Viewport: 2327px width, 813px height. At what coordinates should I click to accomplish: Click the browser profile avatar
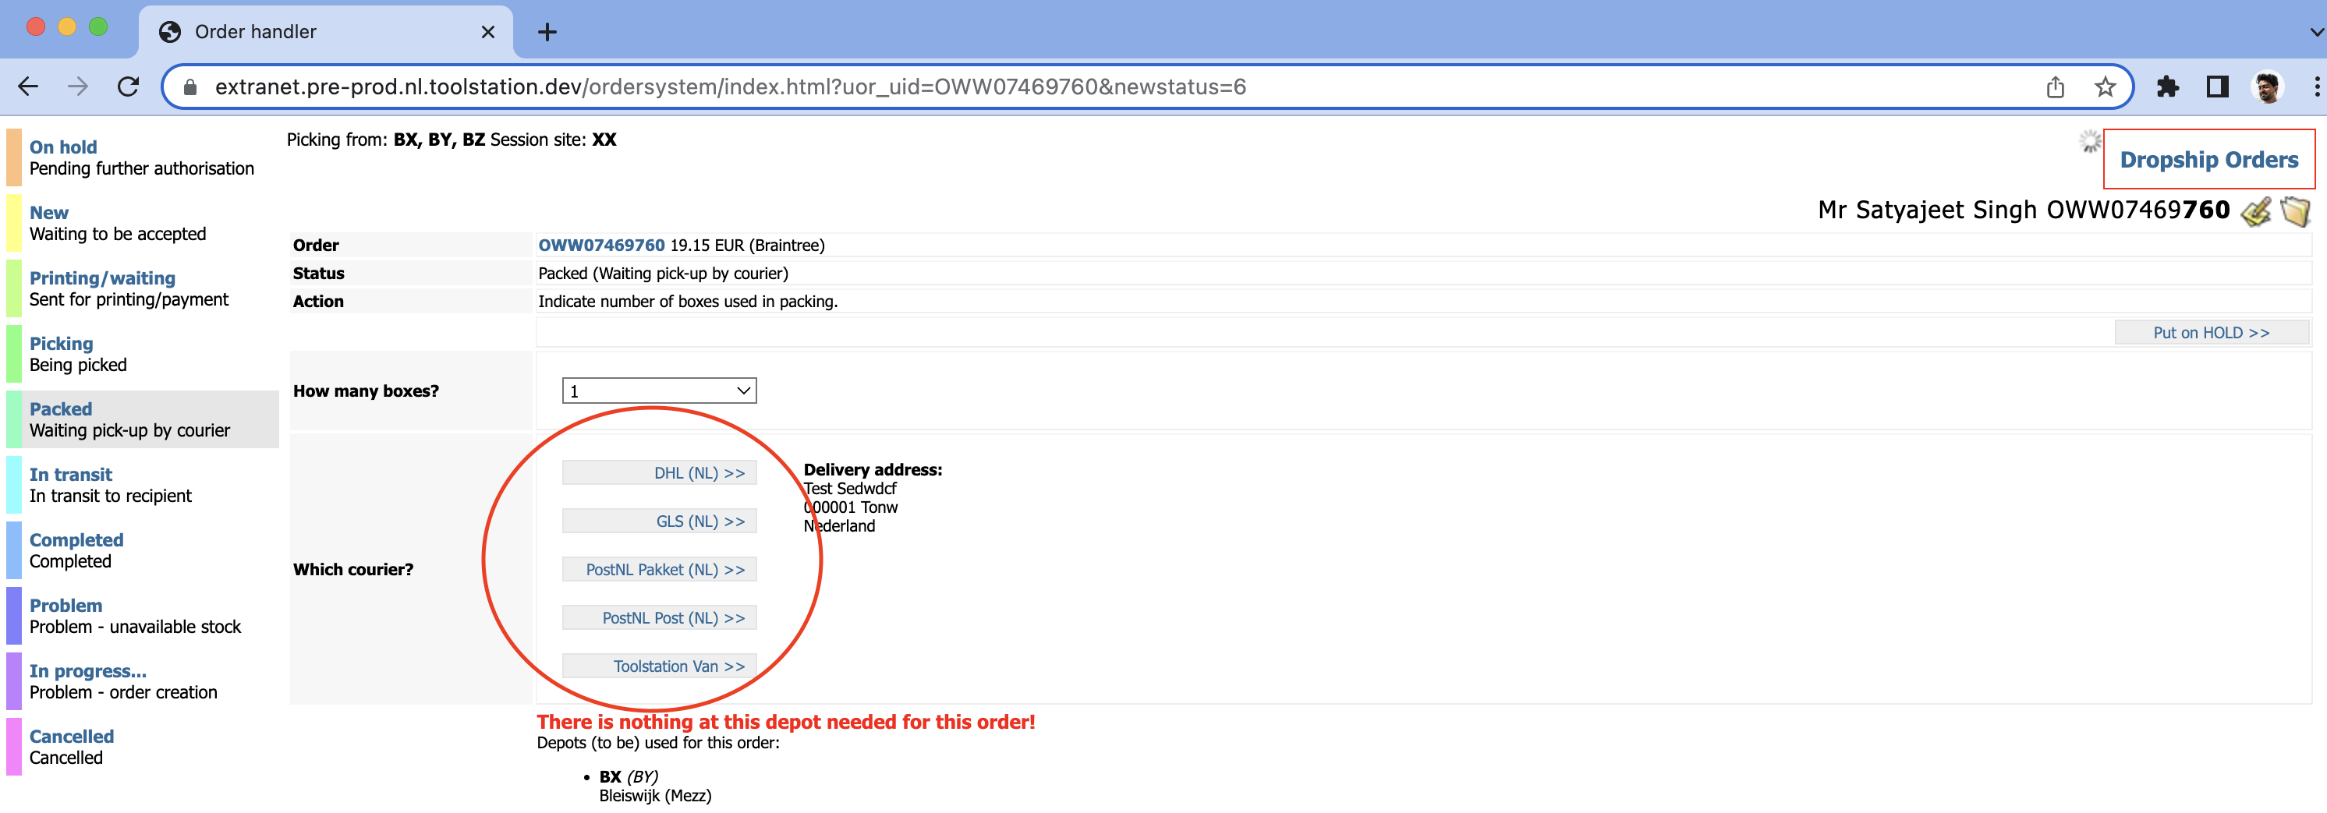(2269, 87)
